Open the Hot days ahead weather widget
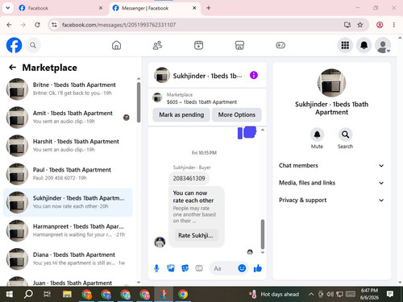This screenshot has width=403, height=302. click(274, 294)
